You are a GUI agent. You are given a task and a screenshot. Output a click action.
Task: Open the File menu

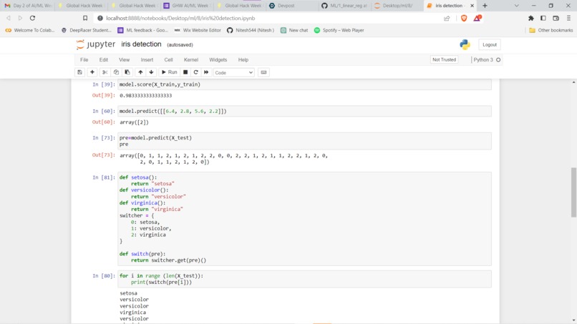[x=84, y=59]
